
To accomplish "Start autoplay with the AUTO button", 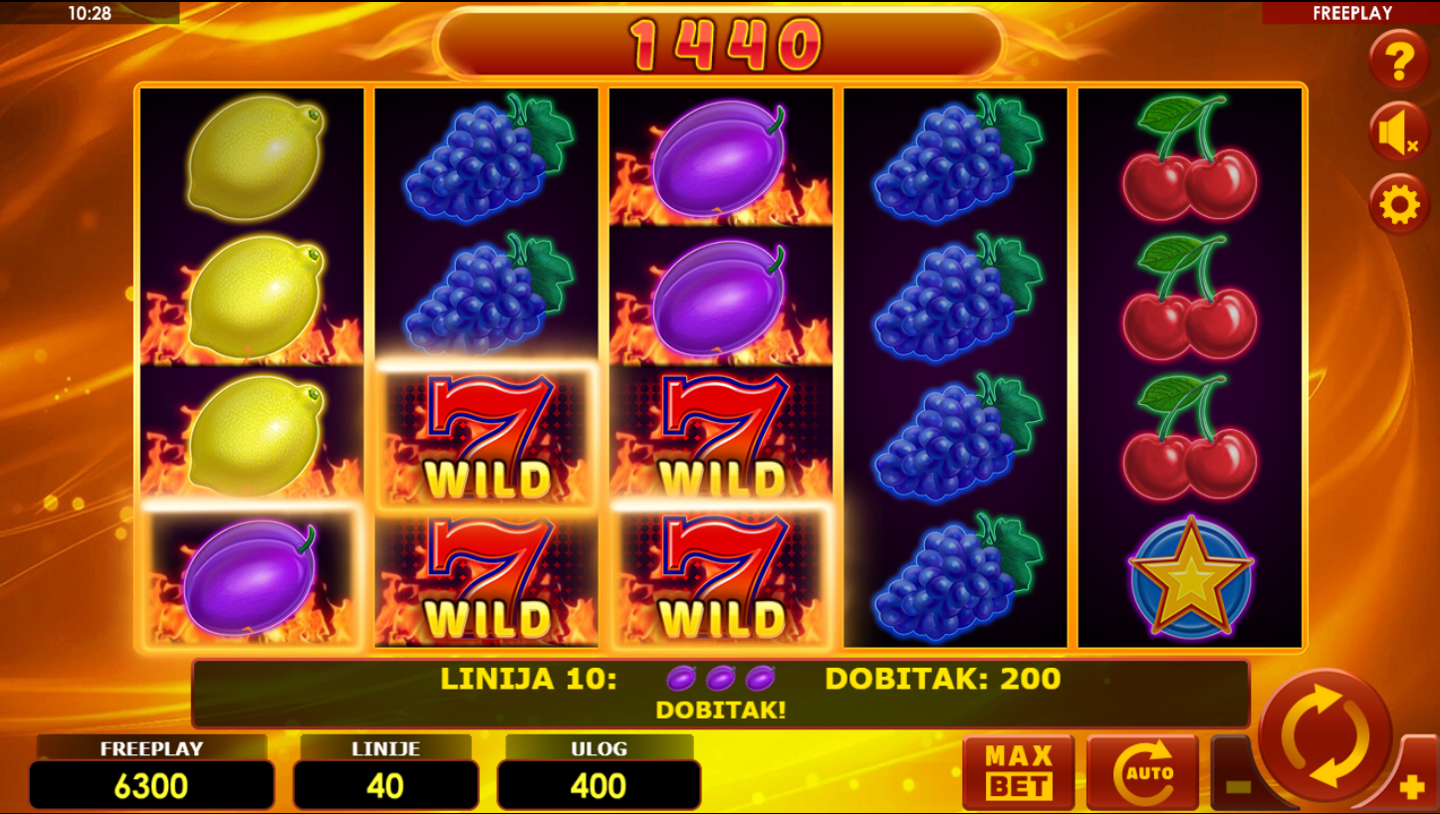I will [x=1142, y=773].
